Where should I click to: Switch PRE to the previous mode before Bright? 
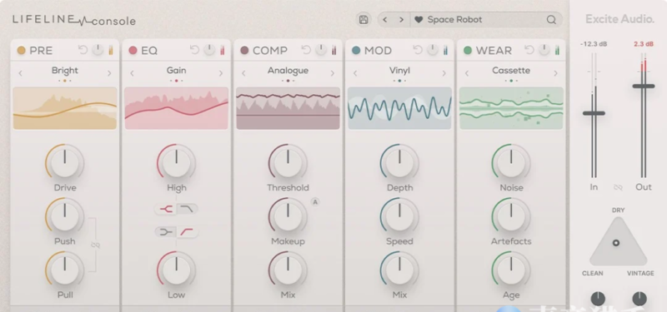(x=20, y=73)
